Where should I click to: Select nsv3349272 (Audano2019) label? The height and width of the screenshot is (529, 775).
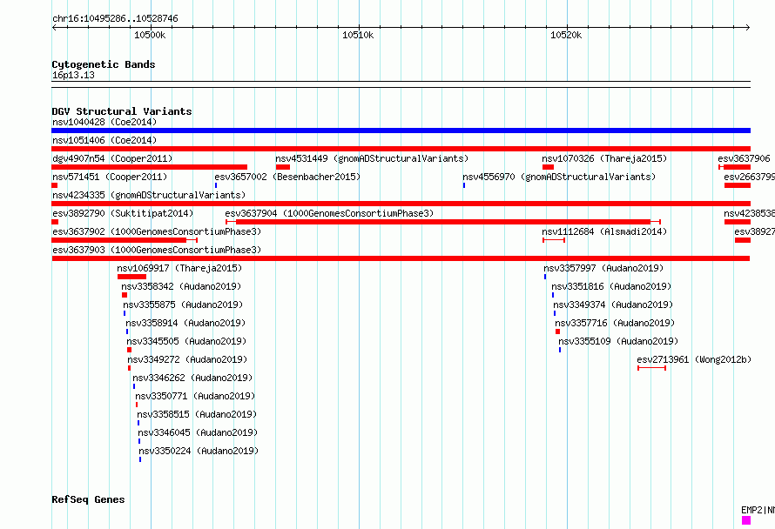(x=187, y=359)
